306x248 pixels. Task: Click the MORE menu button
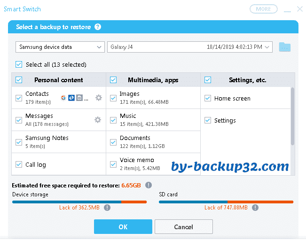click(x=263, y=9)
